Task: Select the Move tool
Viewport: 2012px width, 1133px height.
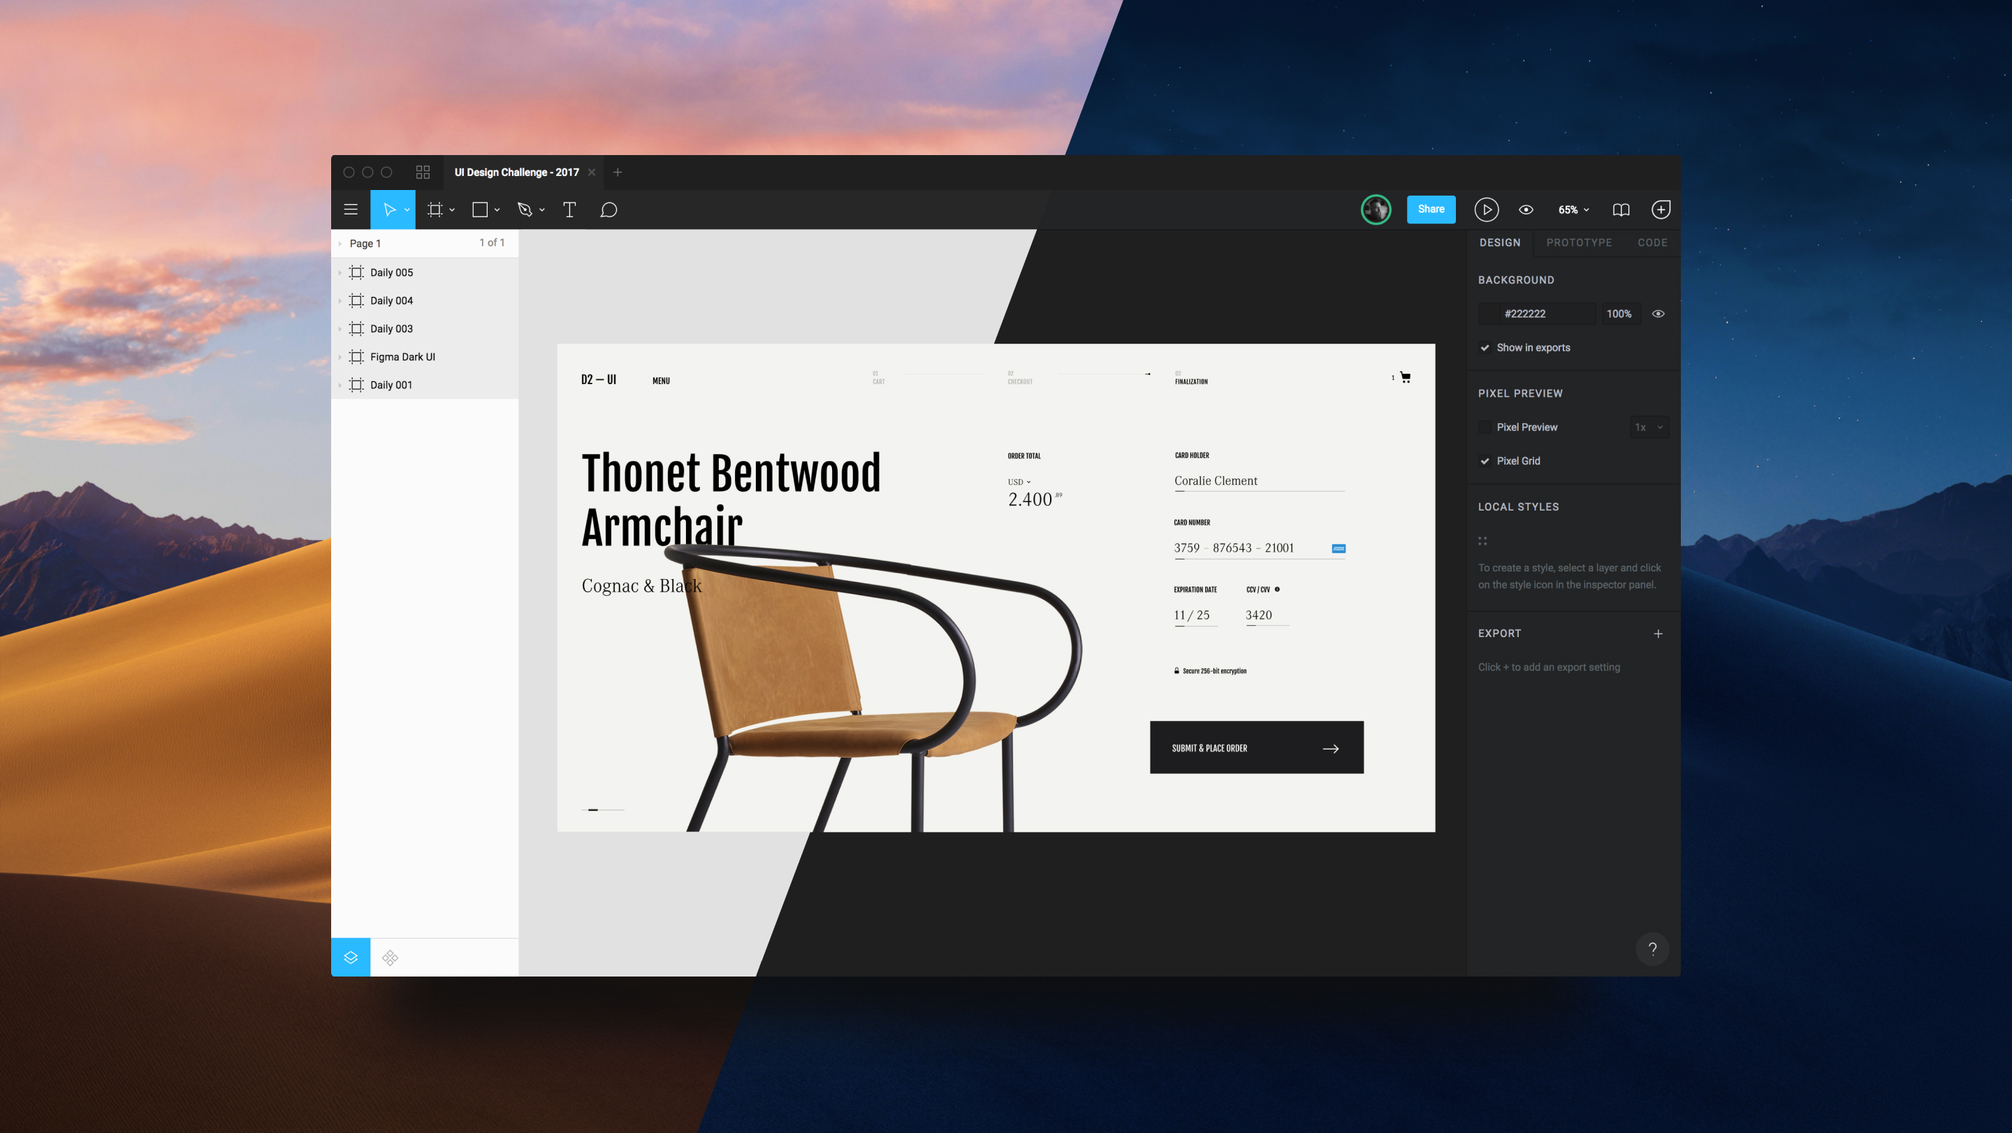Action: click(389, 210)
